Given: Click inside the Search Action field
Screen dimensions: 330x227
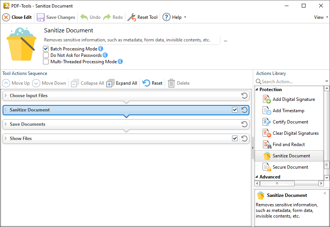Looking at the screenshot, I should pos(286,81).
